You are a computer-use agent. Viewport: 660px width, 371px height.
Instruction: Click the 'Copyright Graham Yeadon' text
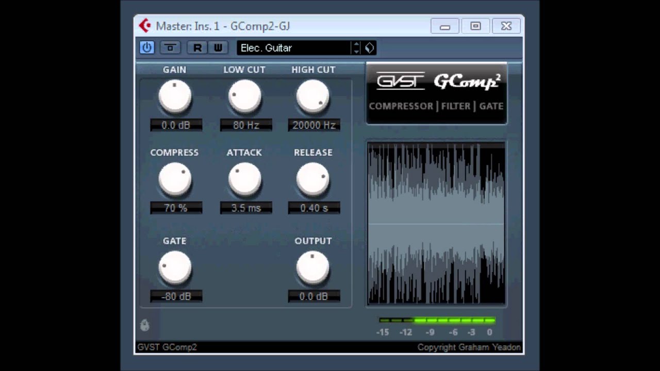(x=469, y=347)
